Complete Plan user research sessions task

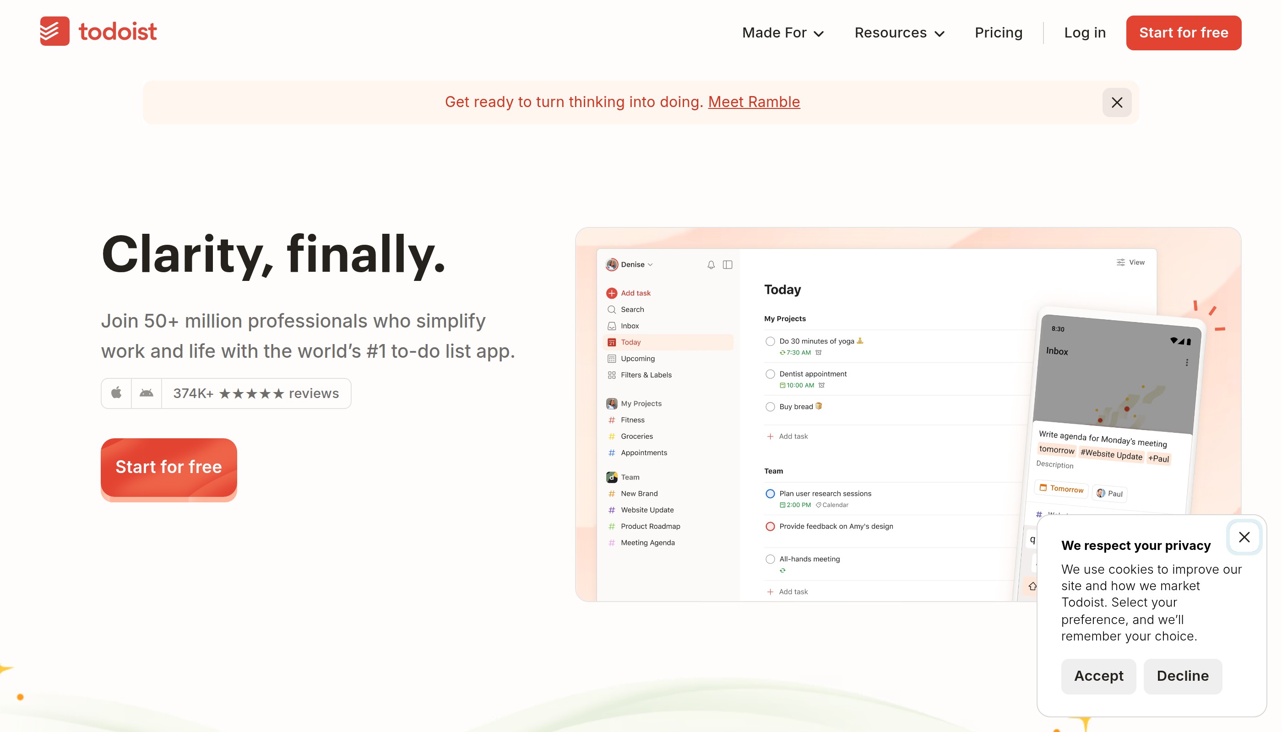pyautogui.click(x=770, y=494)
